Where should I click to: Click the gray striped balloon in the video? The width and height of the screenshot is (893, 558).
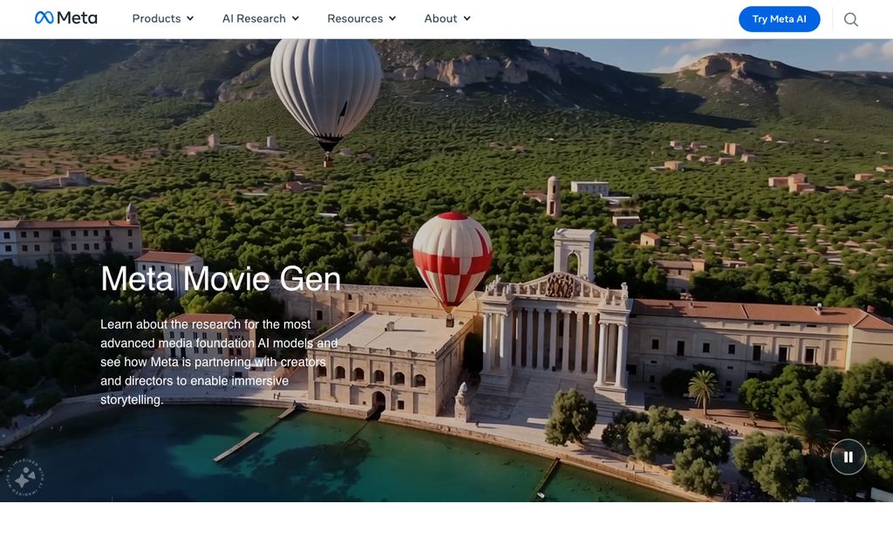(326, 99)
